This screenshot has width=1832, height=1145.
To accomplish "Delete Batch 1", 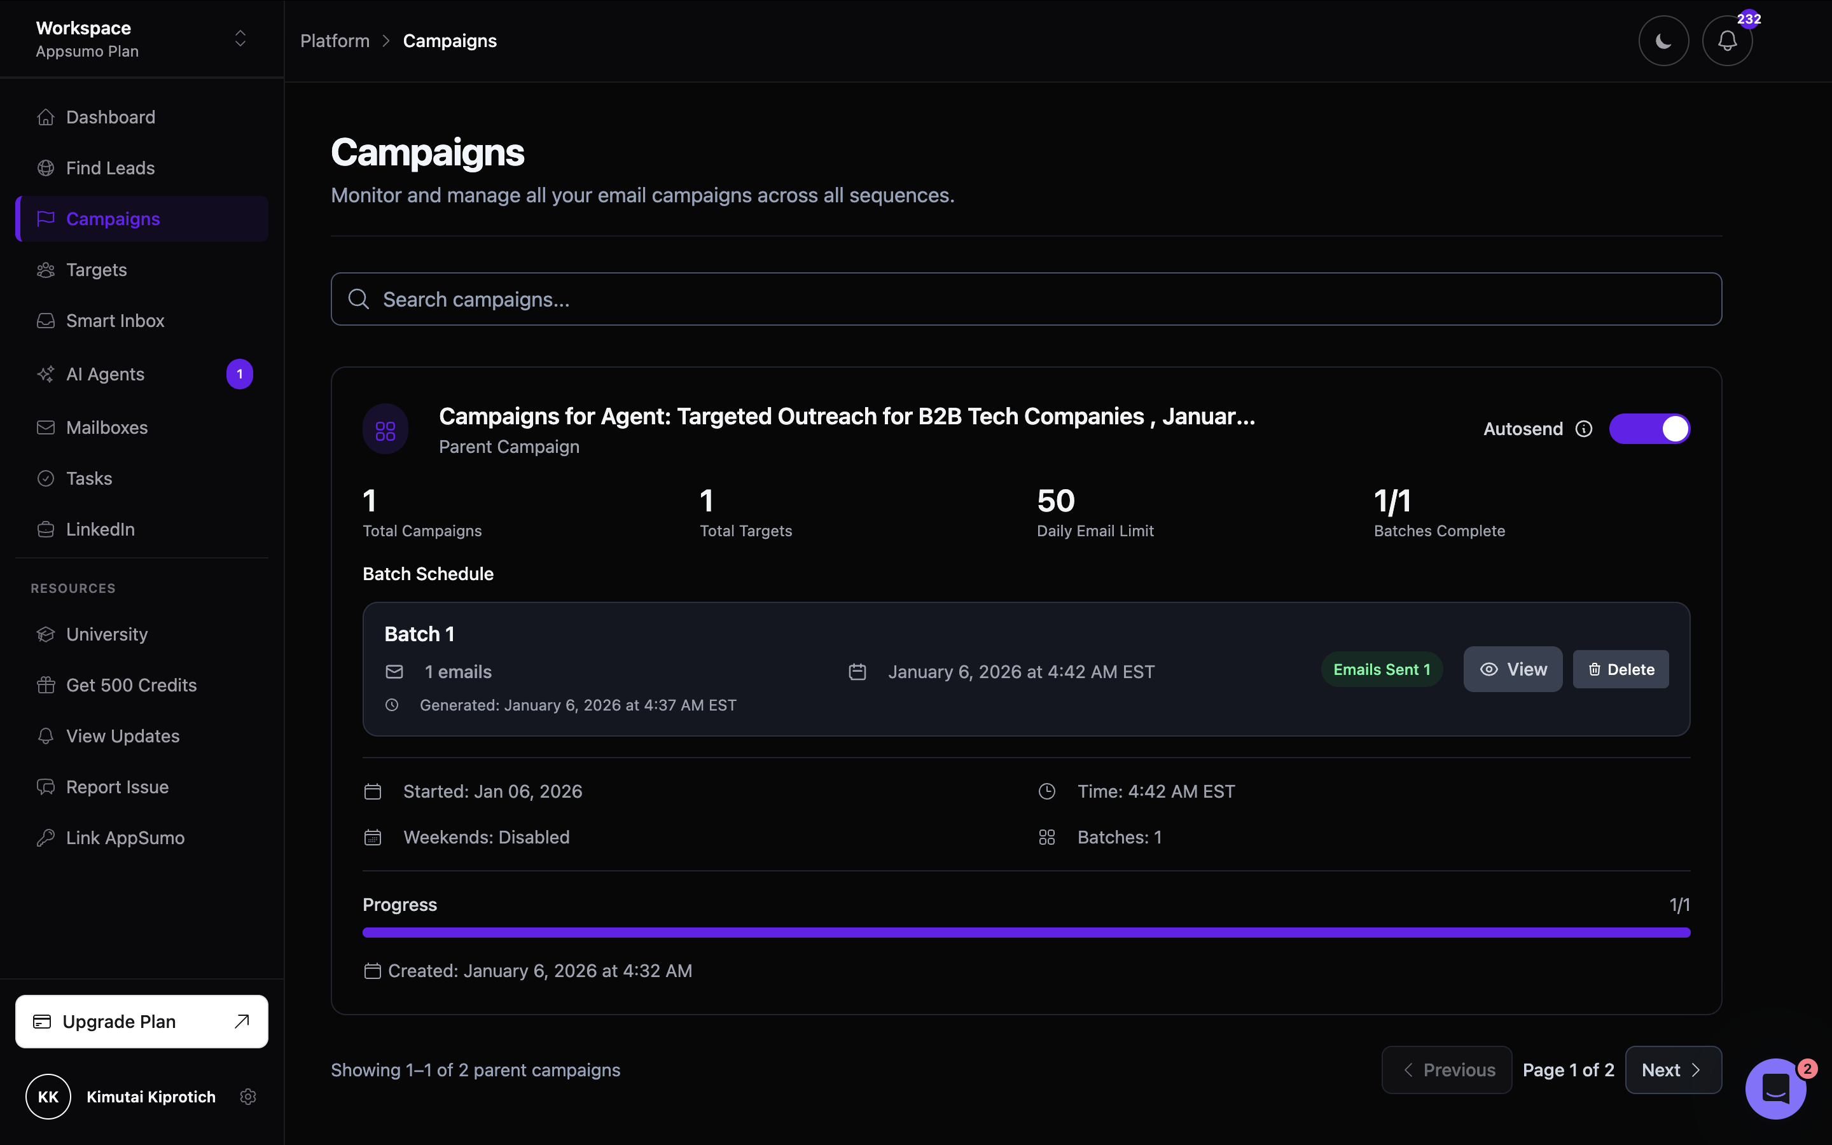I will coord(1621,669).
